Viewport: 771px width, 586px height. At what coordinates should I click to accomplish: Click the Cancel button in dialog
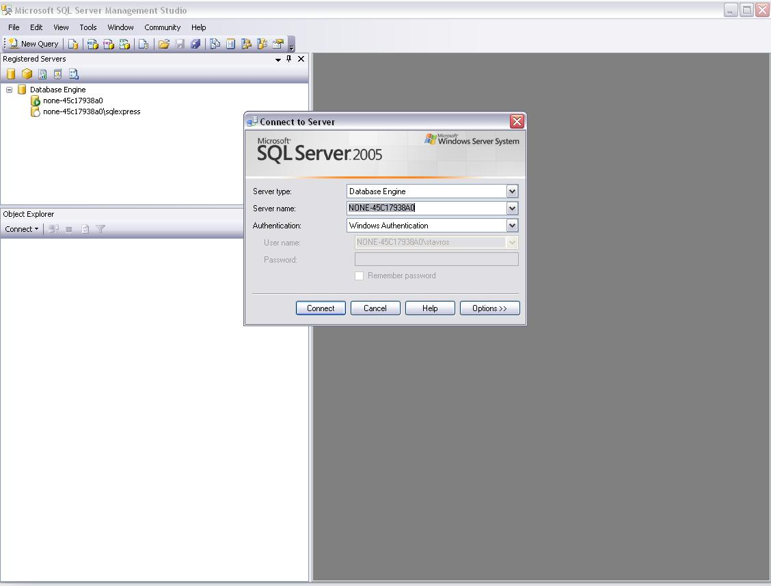pos(375,308)
